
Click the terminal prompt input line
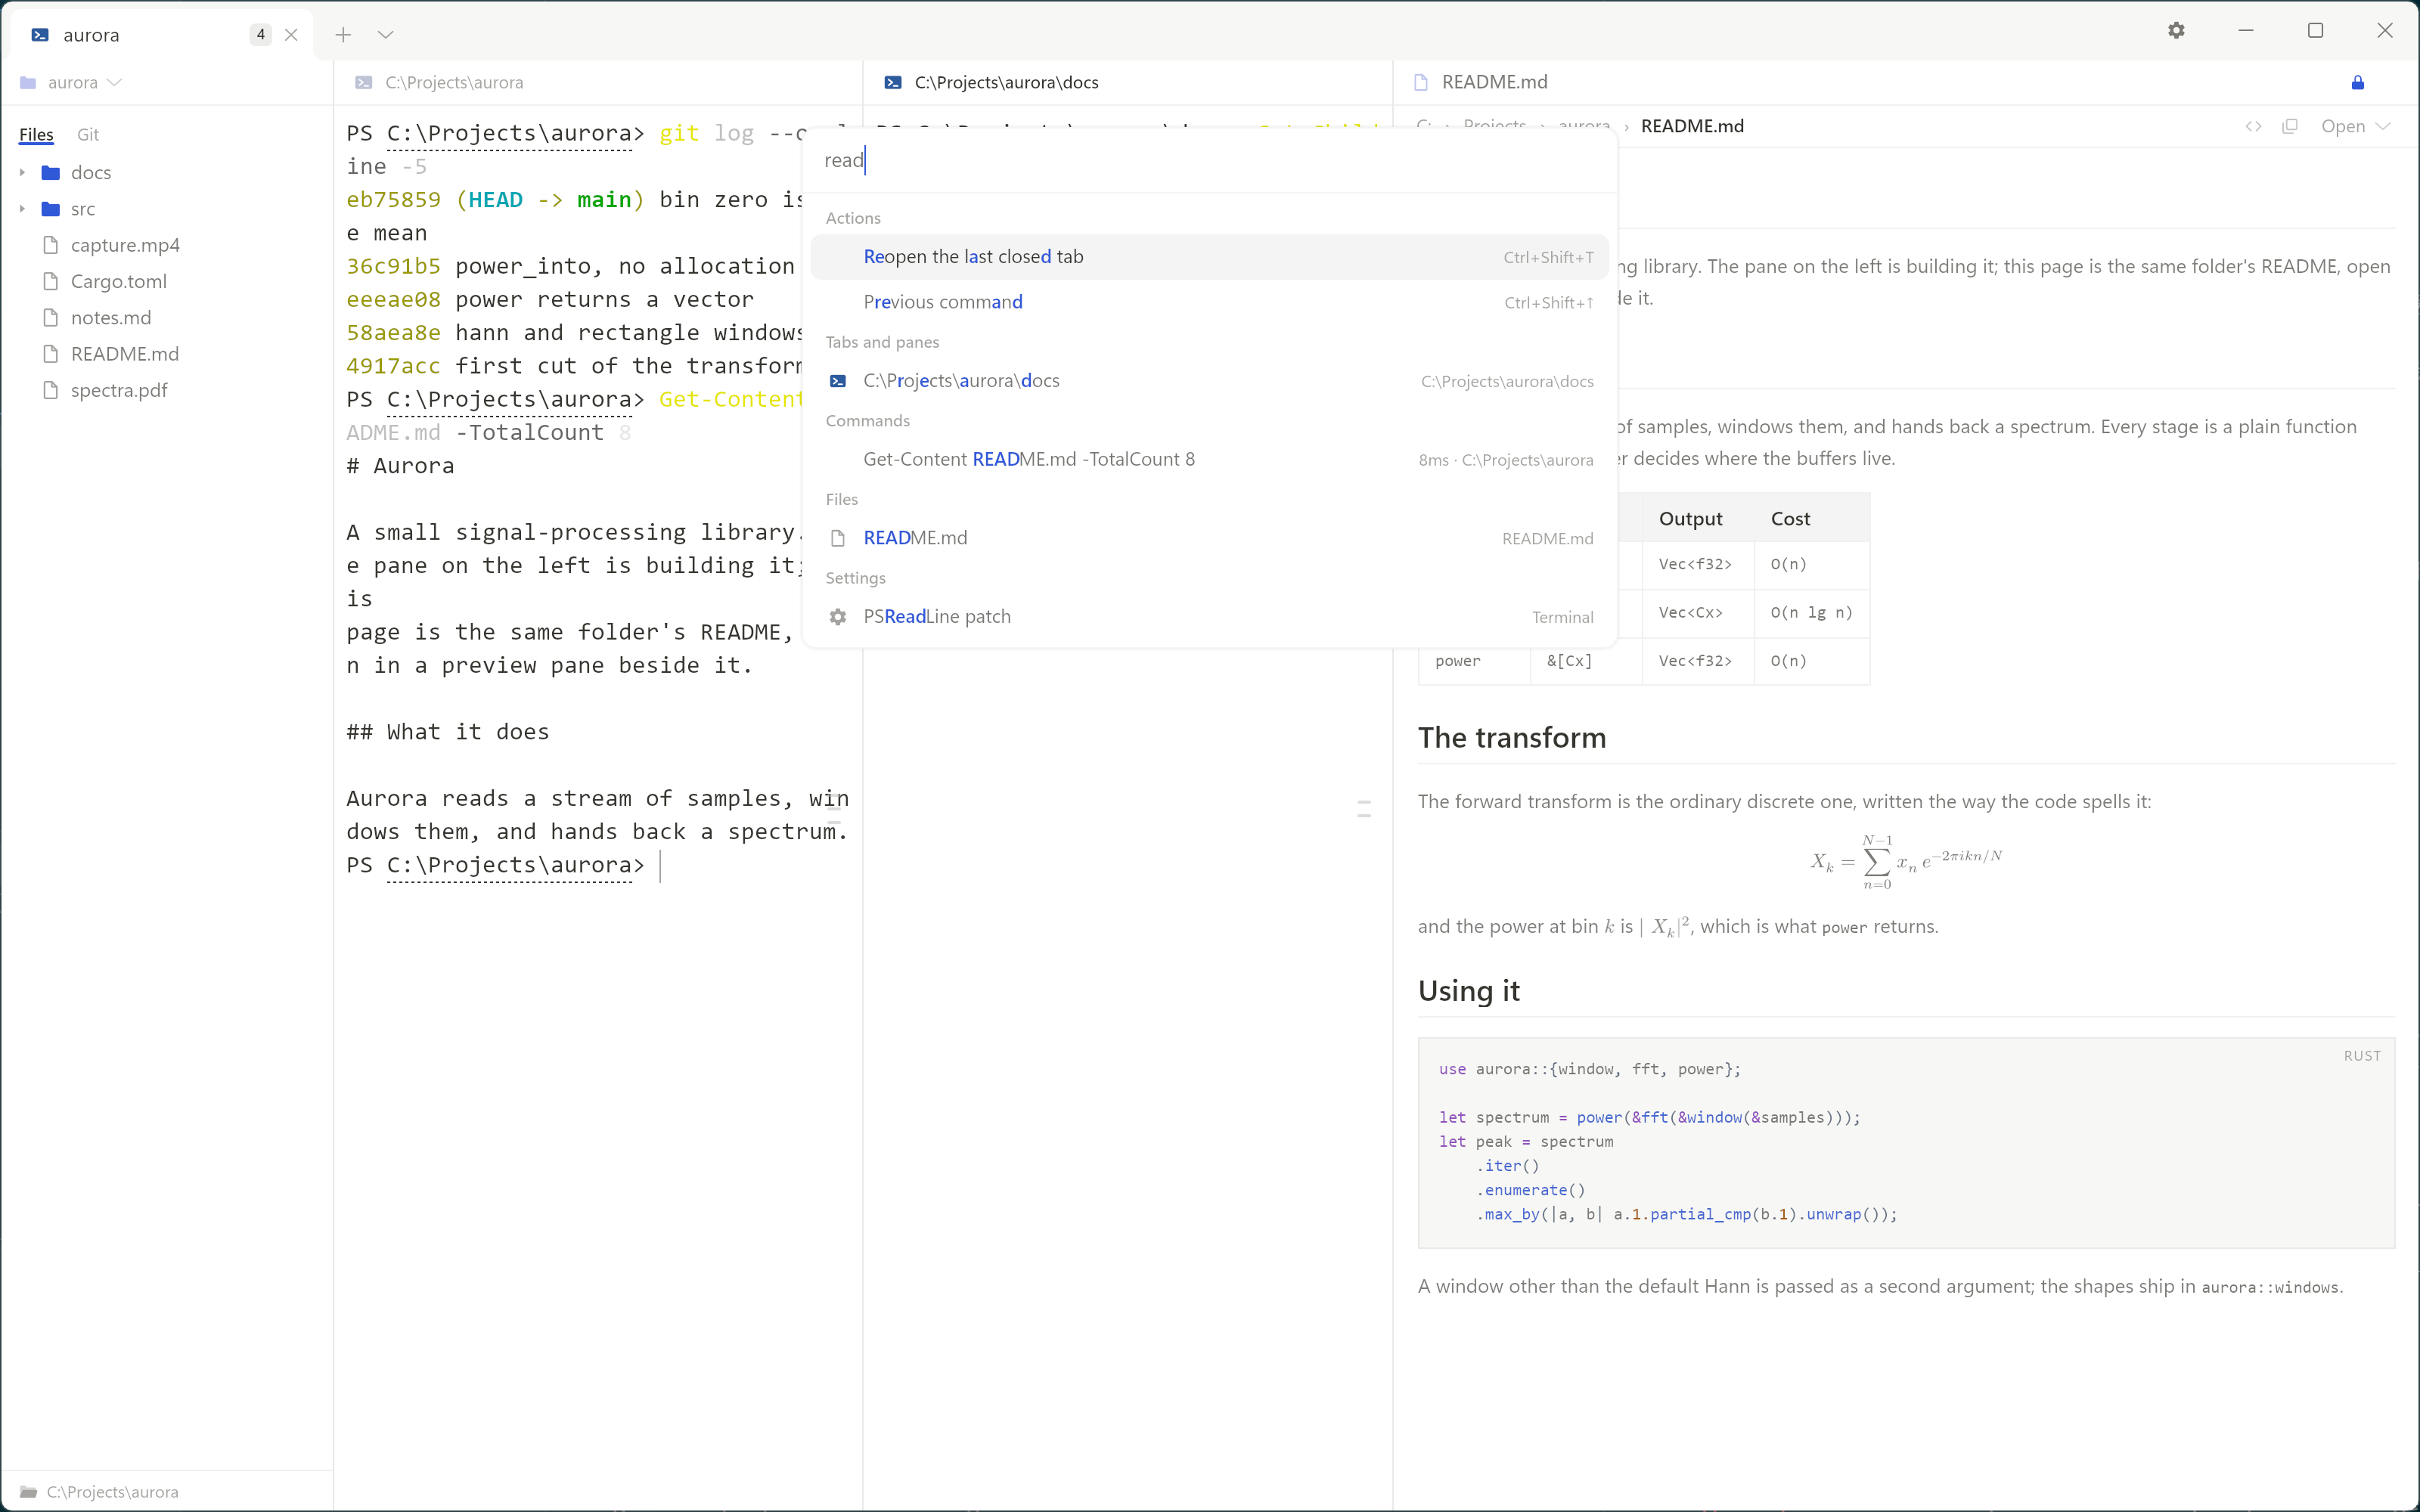point(598,865)
